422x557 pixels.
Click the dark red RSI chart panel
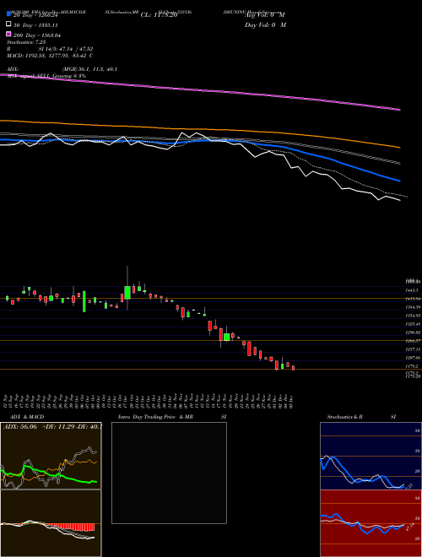[371, 523]
